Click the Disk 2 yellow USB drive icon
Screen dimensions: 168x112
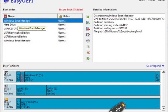(6, 100)
